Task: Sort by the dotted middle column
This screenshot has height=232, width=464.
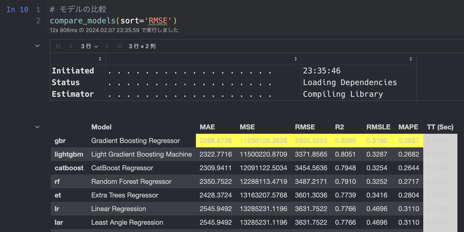Action: pos(296,59)
